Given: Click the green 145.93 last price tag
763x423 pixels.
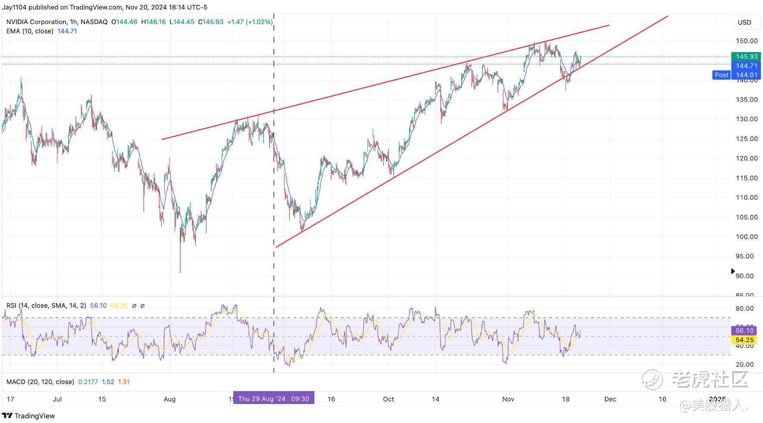Looking at the screenshot, I should tap(747, 56).
